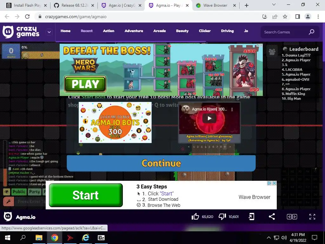Play the Agma.io Risen YouTube video
This screenshot has width=325, height=244.
click(209, 118)
